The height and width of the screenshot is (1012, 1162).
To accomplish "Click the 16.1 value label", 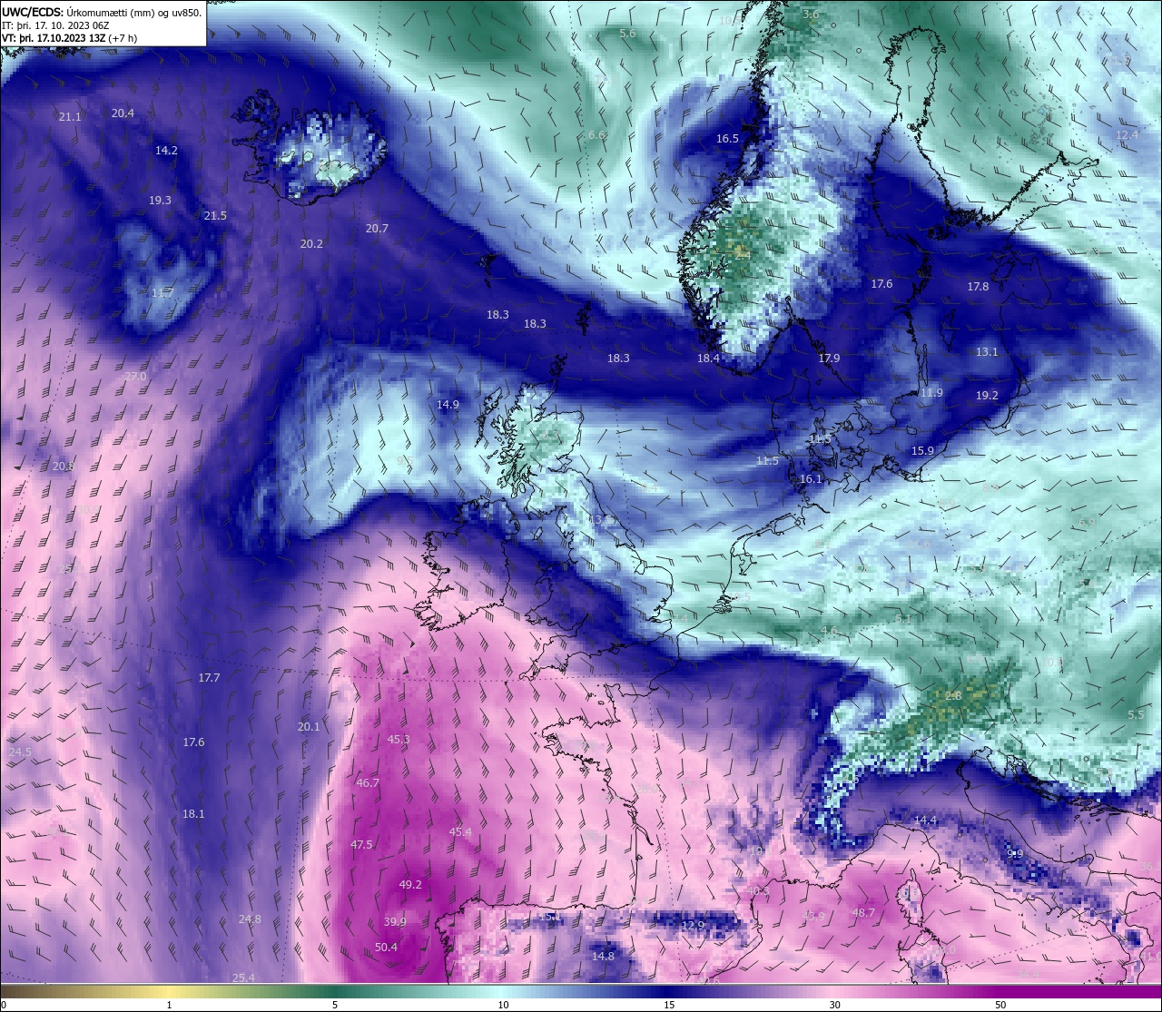I will pyautogui.click(x=811, y=479).
